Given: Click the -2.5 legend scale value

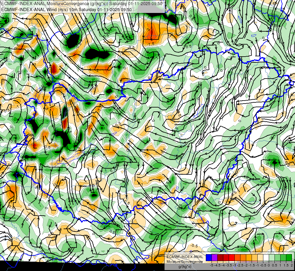Looking at the screenshot, I should pyautogui.click(x=240, y=265).
